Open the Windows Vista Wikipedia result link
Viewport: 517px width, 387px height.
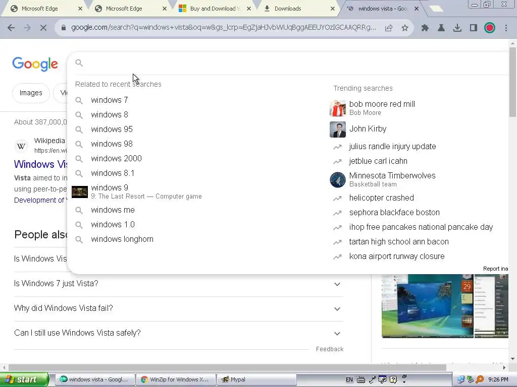coord(40,164)
